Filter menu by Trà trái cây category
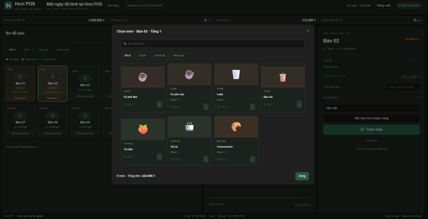The width and height of the screenshot is (428, 219). pyautogui.click(x=160, y=56)
